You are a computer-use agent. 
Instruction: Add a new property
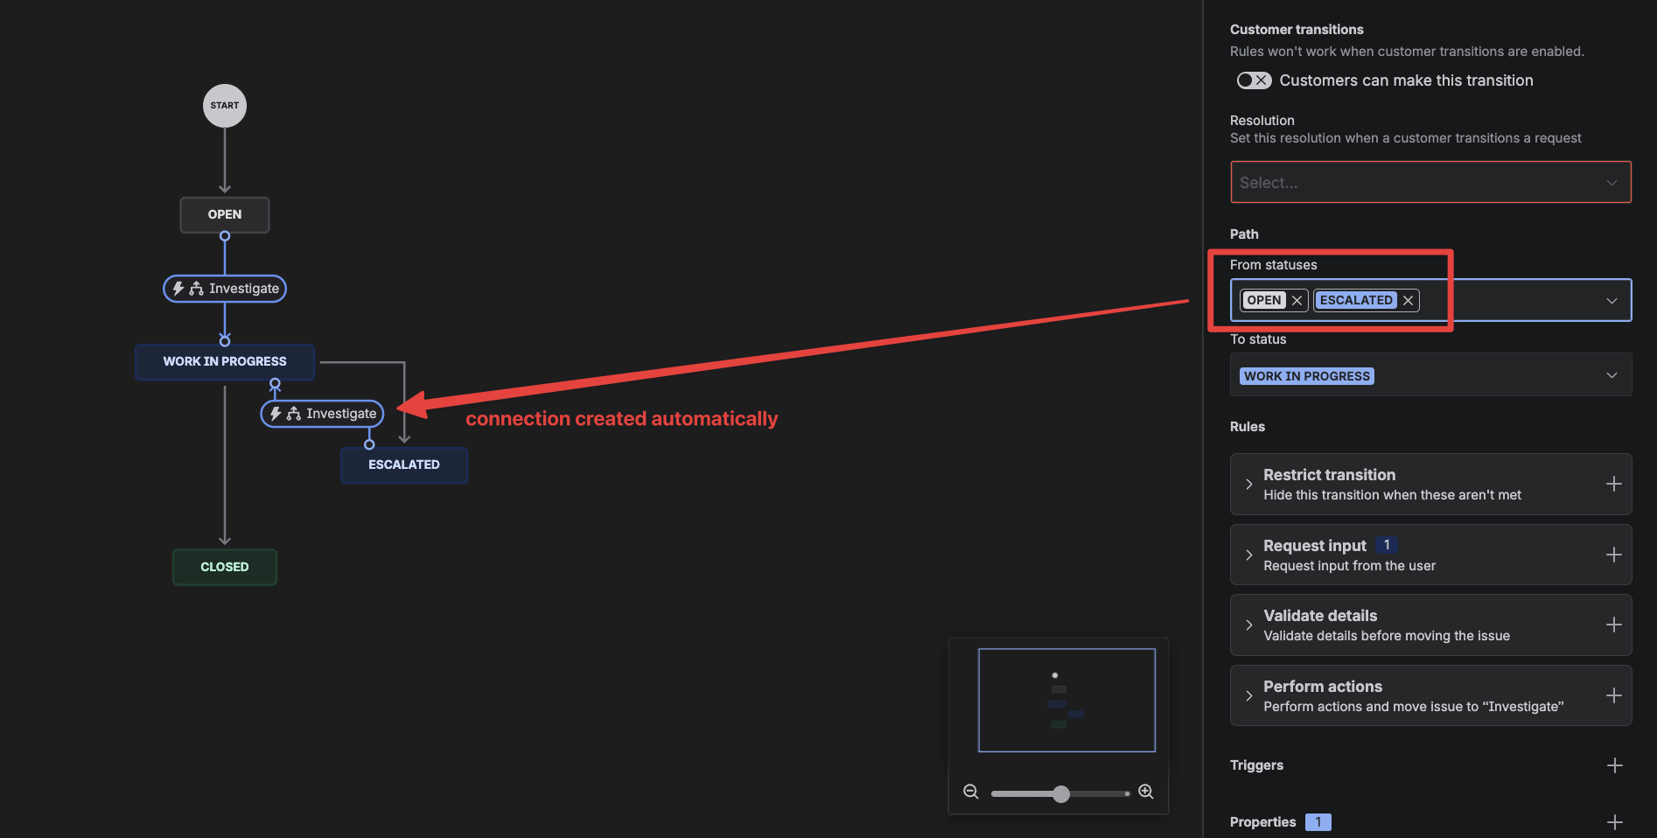(x=1614, y=822)
